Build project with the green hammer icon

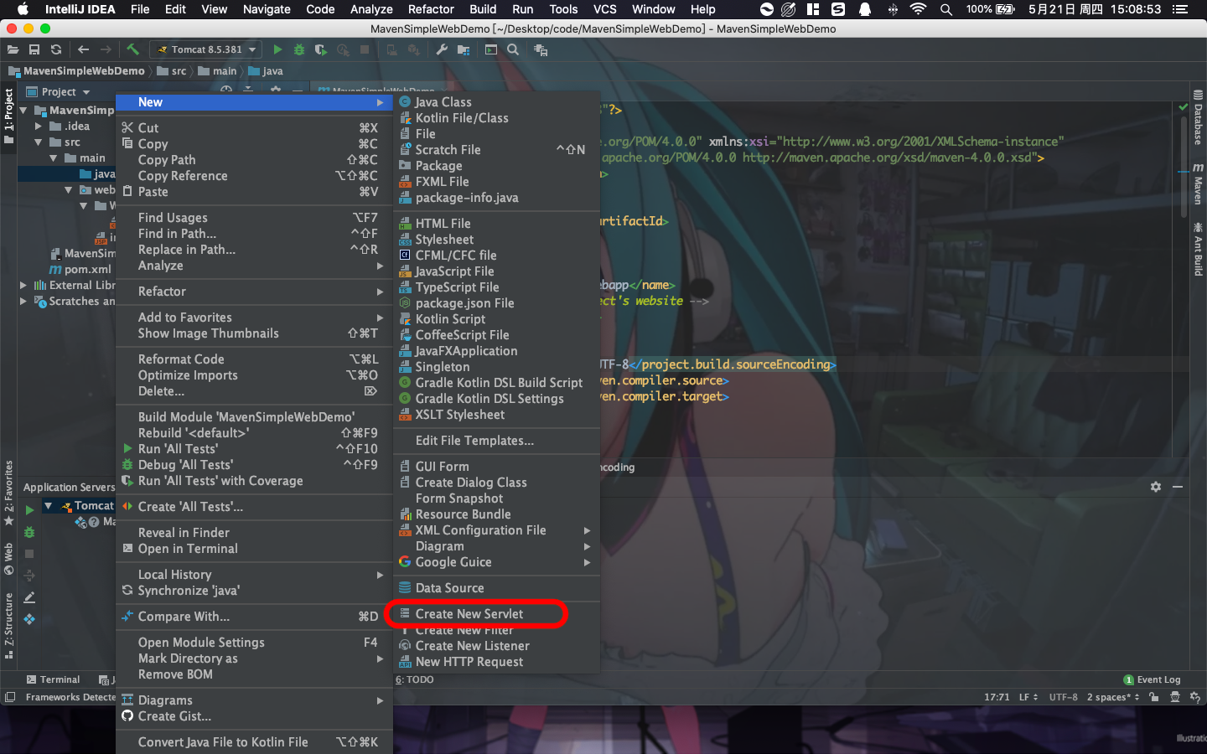tap(132, 49)
